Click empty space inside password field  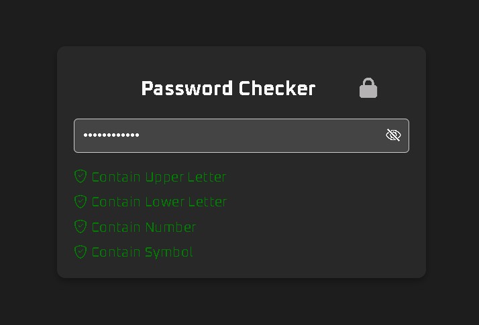(260, 135)
